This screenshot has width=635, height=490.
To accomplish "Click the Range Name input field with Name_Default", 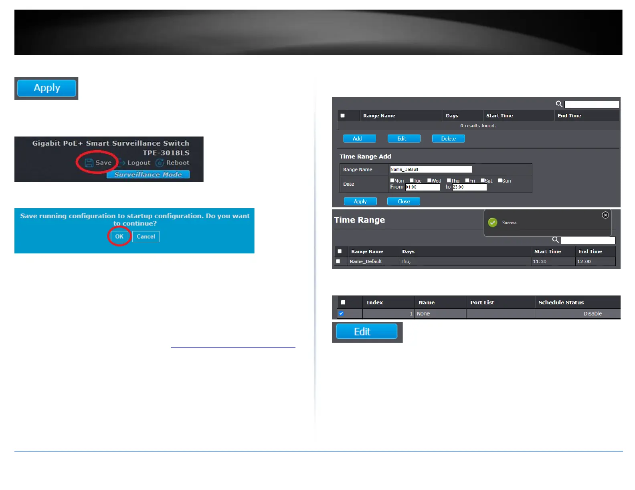I will 431,169.
